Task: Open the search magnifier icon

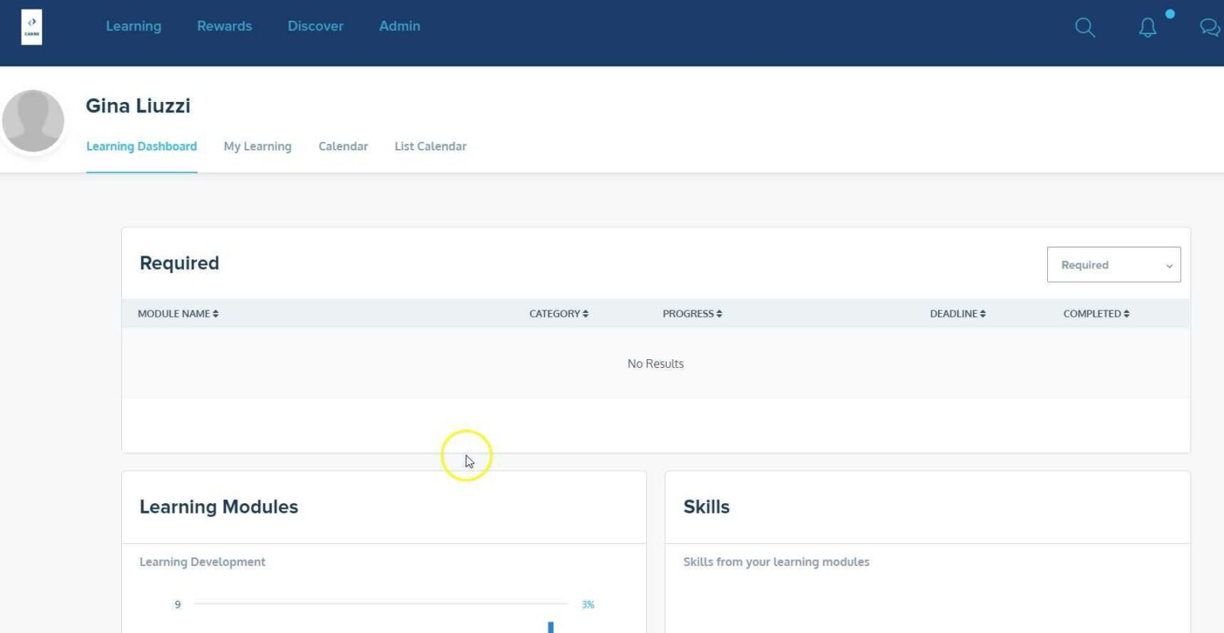Action: point(1085,27)
